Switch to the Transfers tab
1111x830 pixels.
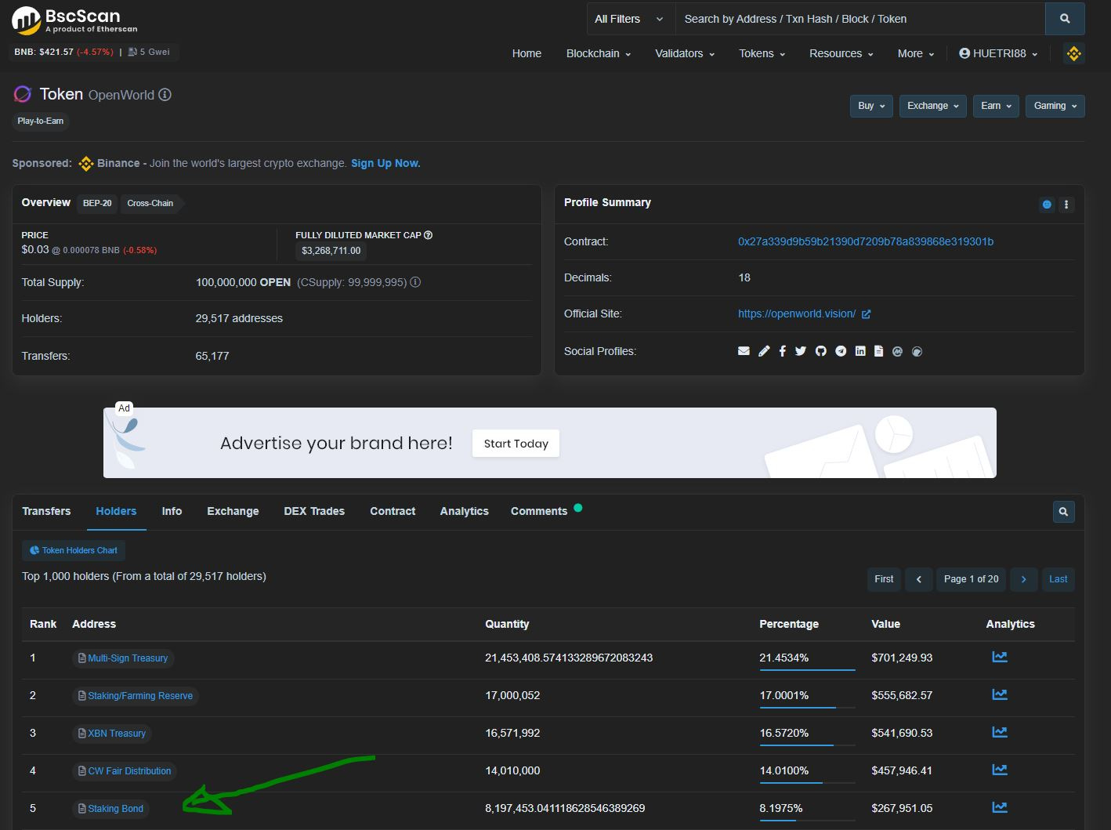click(x=46, y=511)
